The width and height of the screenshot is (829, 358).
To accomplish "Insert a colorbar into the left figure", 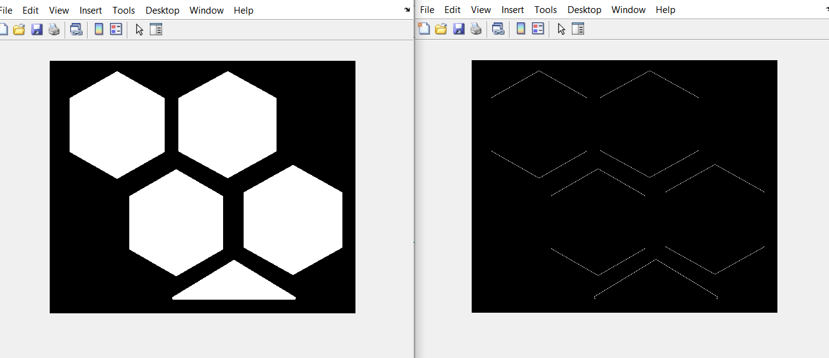I will (99, 29).
